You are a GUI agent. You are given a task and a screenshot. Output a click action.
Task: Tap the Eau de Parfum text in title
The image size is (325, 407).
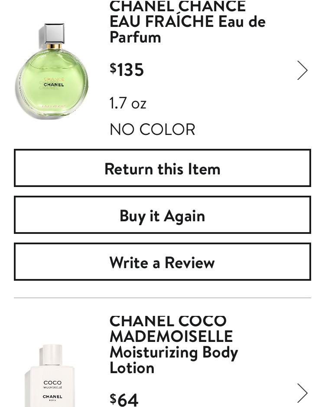[187, 29]
